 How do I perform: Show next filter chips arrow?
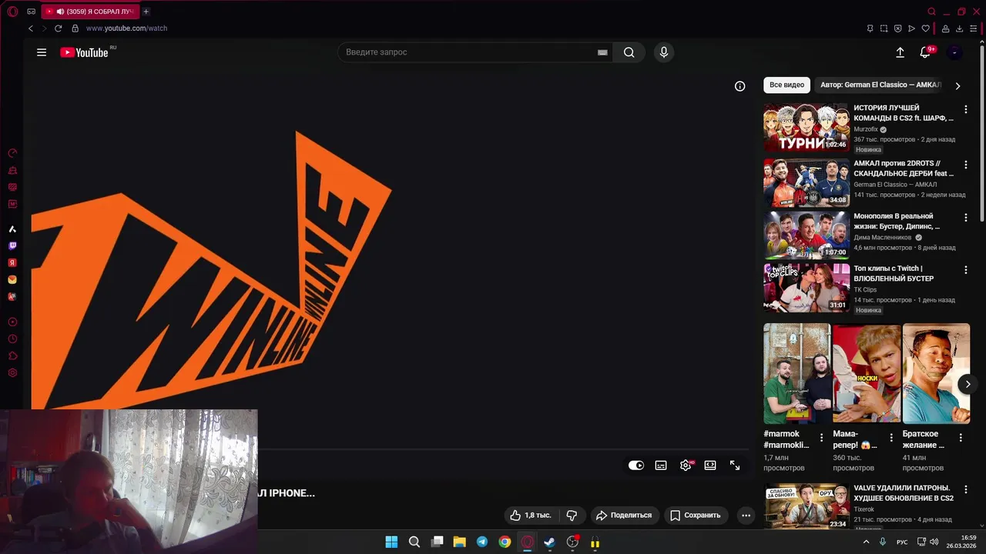957,86
